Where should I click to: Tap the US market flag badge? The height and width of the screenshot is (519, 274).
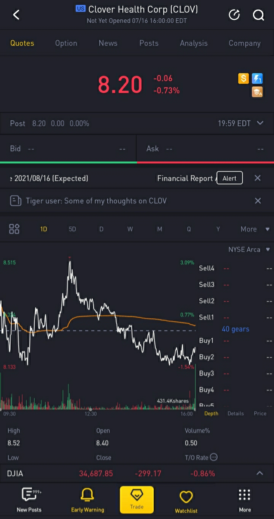(80, 8)
